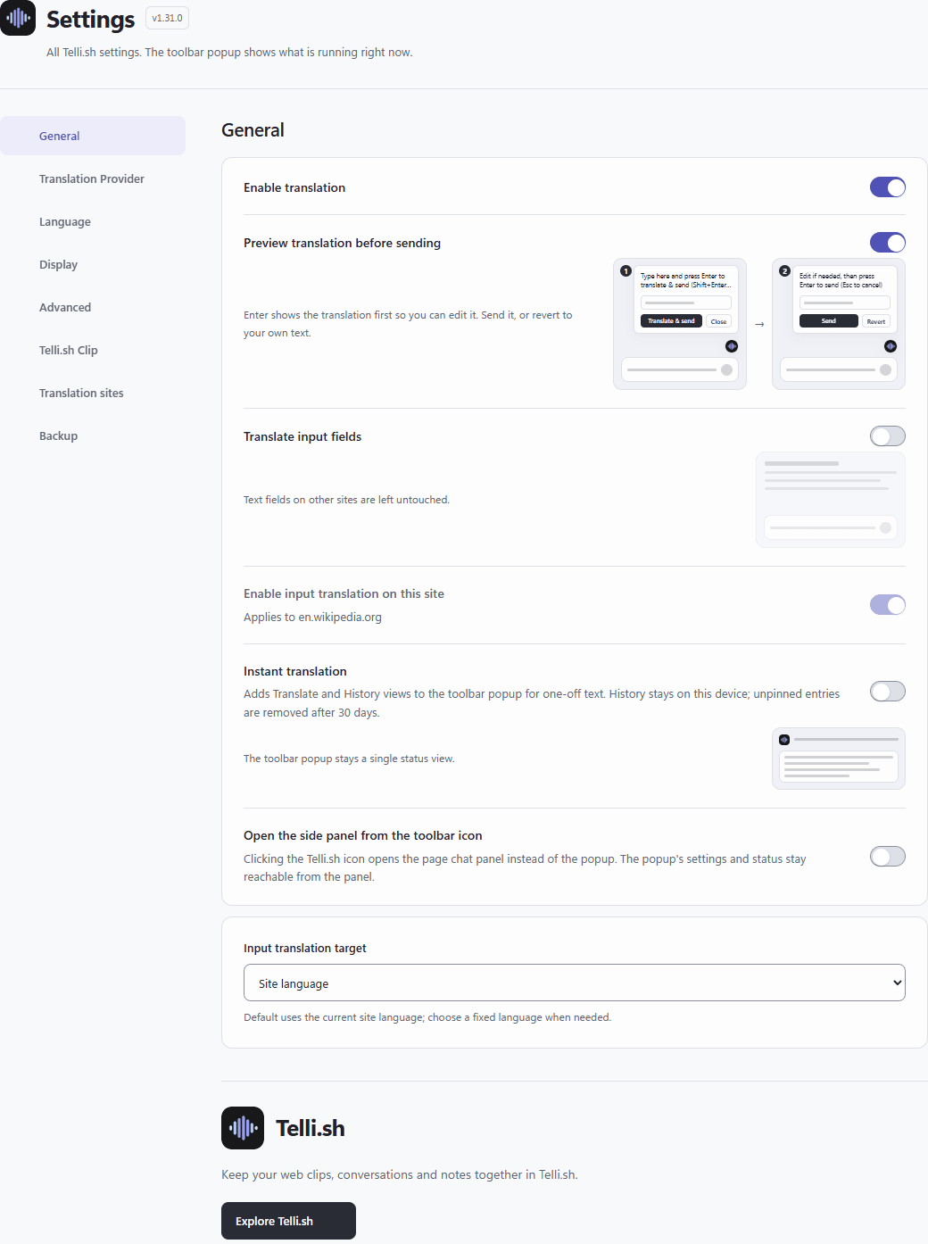Click the 'Applies to en.wikipedia.org' text
This screenshot has width=928, height=1244.
[x=312, y=617]
